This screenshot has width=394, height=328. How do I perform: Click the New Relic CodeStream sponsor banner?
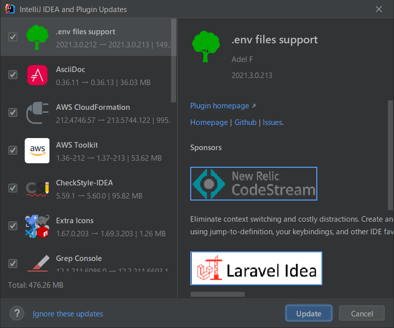coord(254,184)
